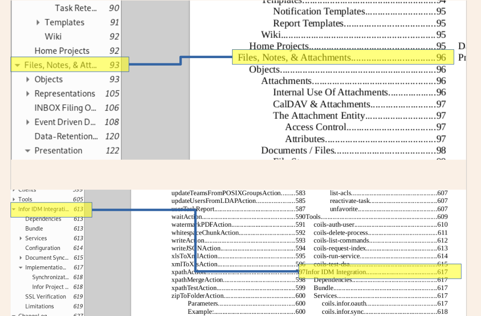Screen dimensions: 481x316
Task: Follow list-acls contents link
Action: tap(389, 193)
